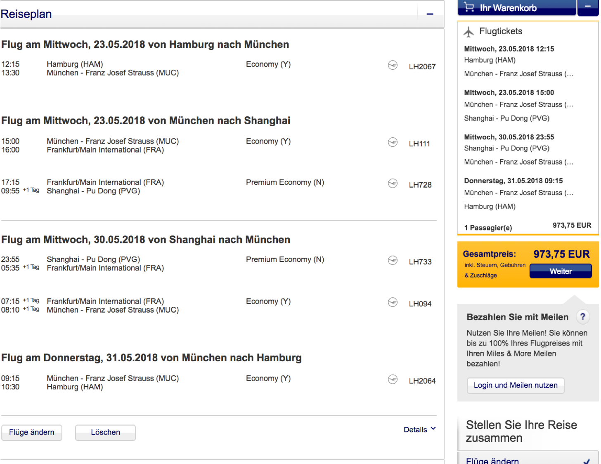Click Lufthansa logo icon beside LH2067
The image size is (601, 464).
393,65
